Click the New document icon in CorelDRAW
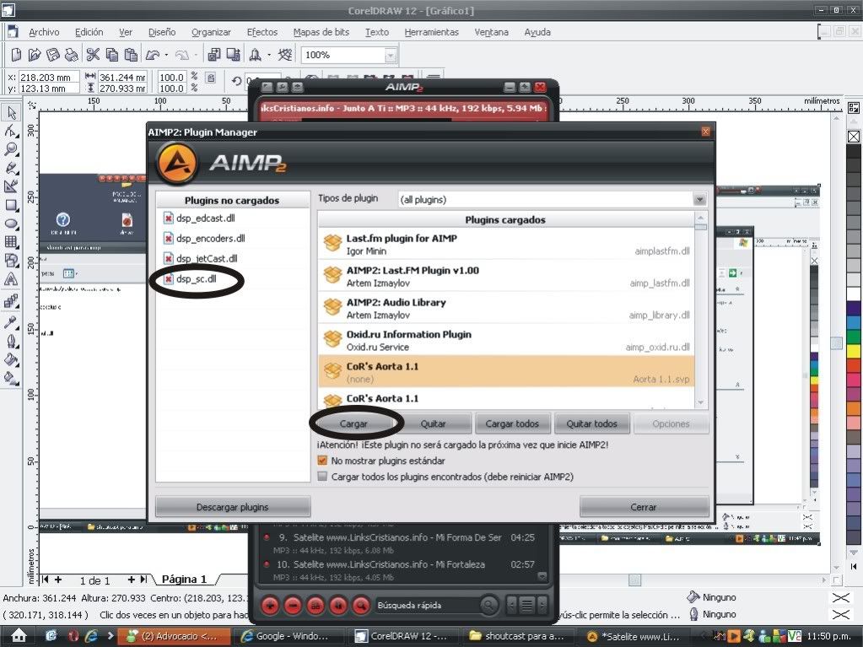This screenshot has height=647, width=863. [16, 55]
